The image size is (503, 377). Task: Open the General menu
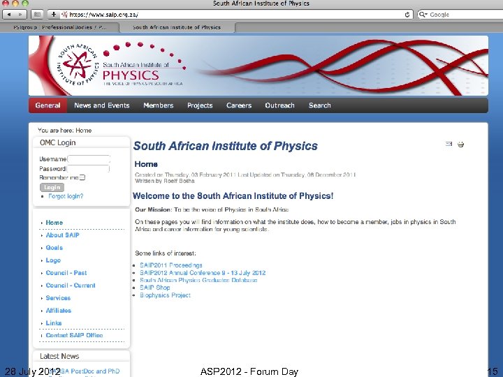[48, 105]
